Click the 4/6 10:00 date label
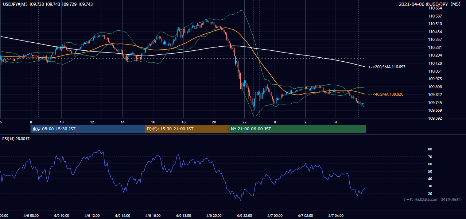 click(x=62, y=216)
